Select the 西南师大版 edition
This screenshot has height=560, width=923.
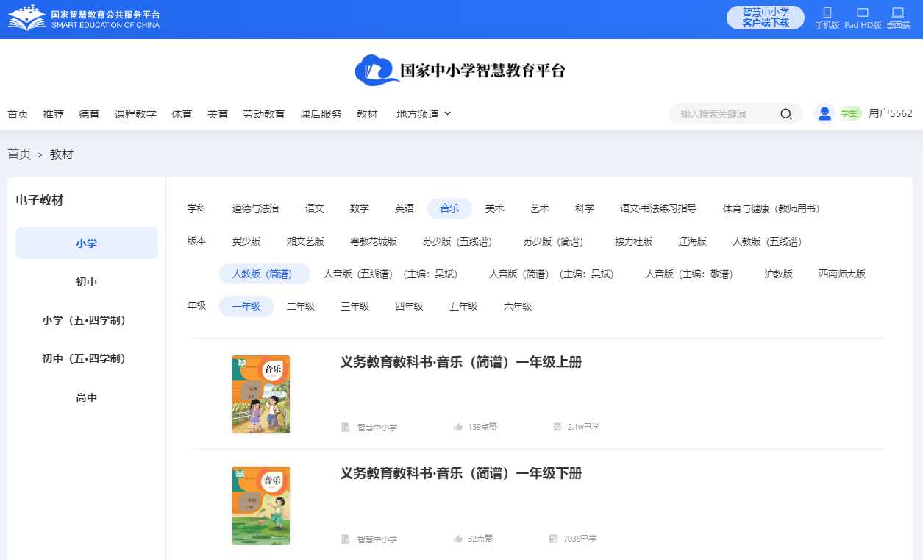point(842,274)
